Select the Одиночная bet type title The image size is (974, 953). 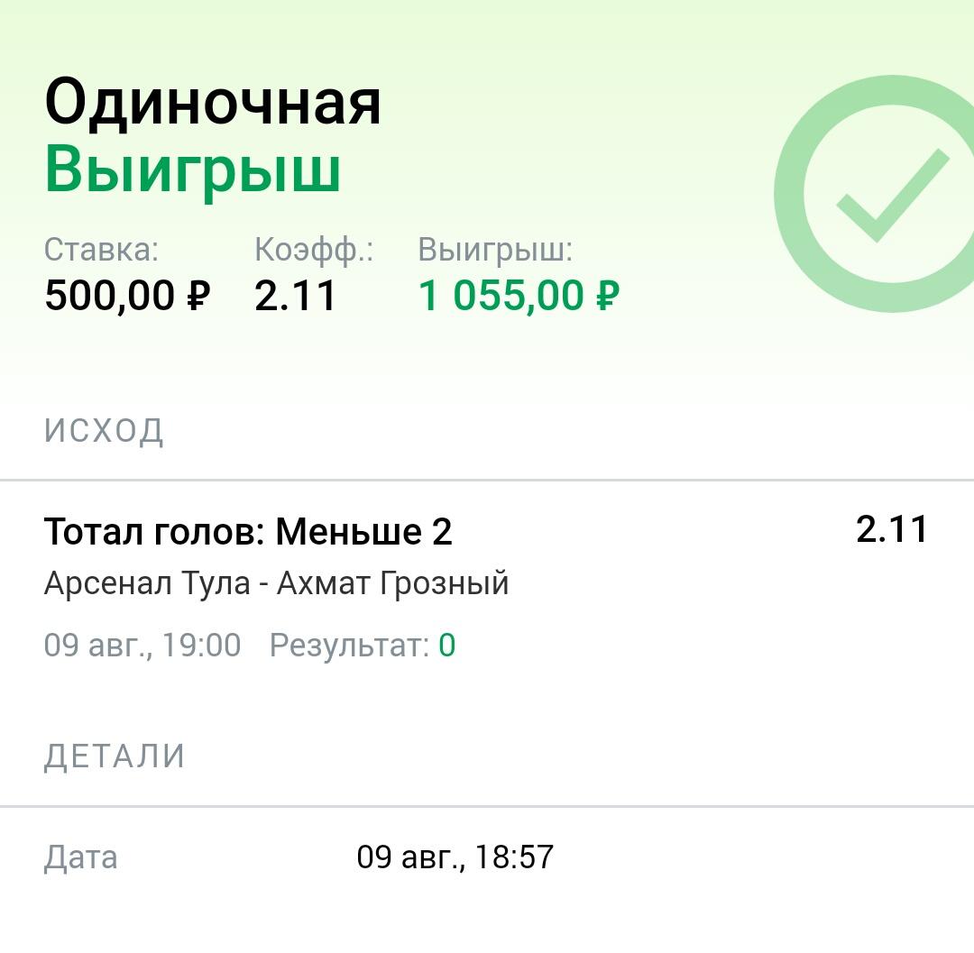(x=213, y=103)
